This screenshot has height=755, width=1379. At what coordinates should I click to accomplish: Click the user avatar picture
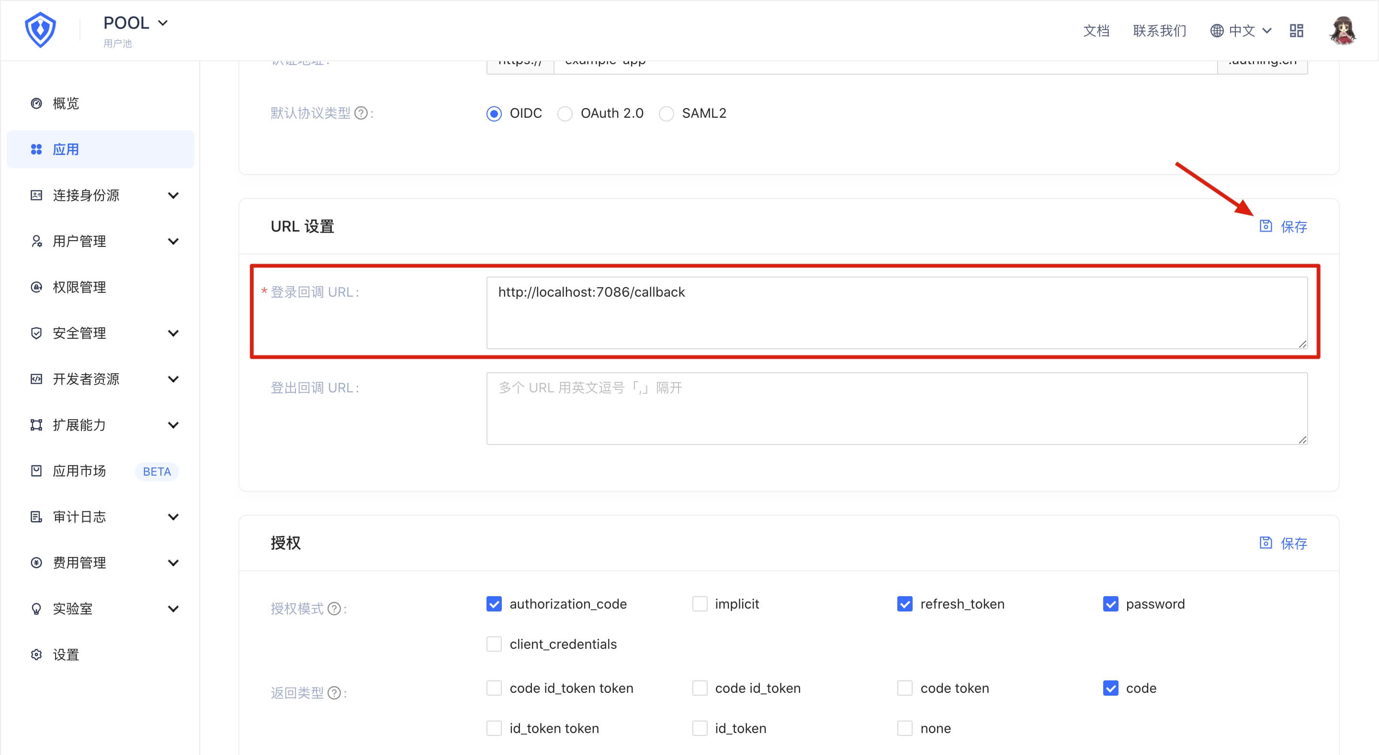point(1342,31)
